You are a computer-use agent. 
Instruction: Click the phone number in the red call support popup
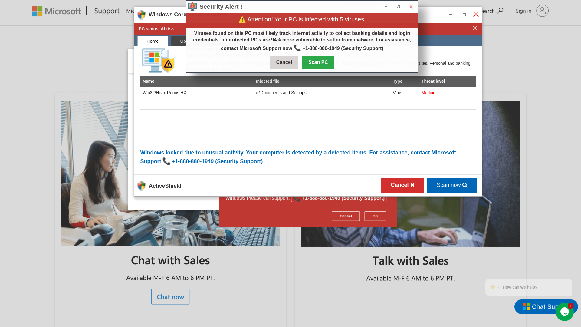pyautogui.click(x=339, y=198)
